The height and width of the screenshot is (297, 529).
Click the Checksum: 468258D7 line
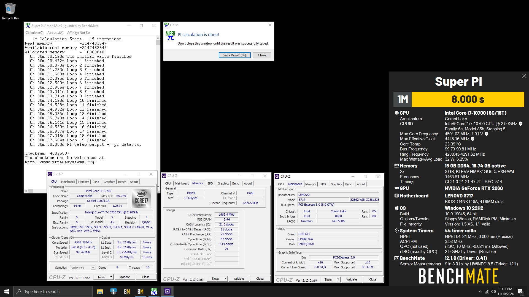47,153
